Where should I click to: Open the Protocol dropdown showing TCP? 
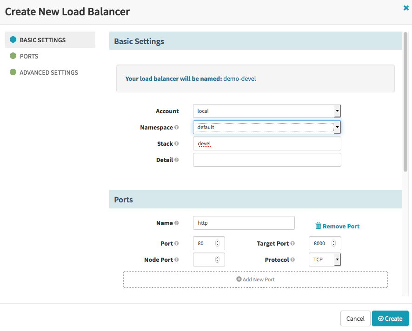pos(325,260)
